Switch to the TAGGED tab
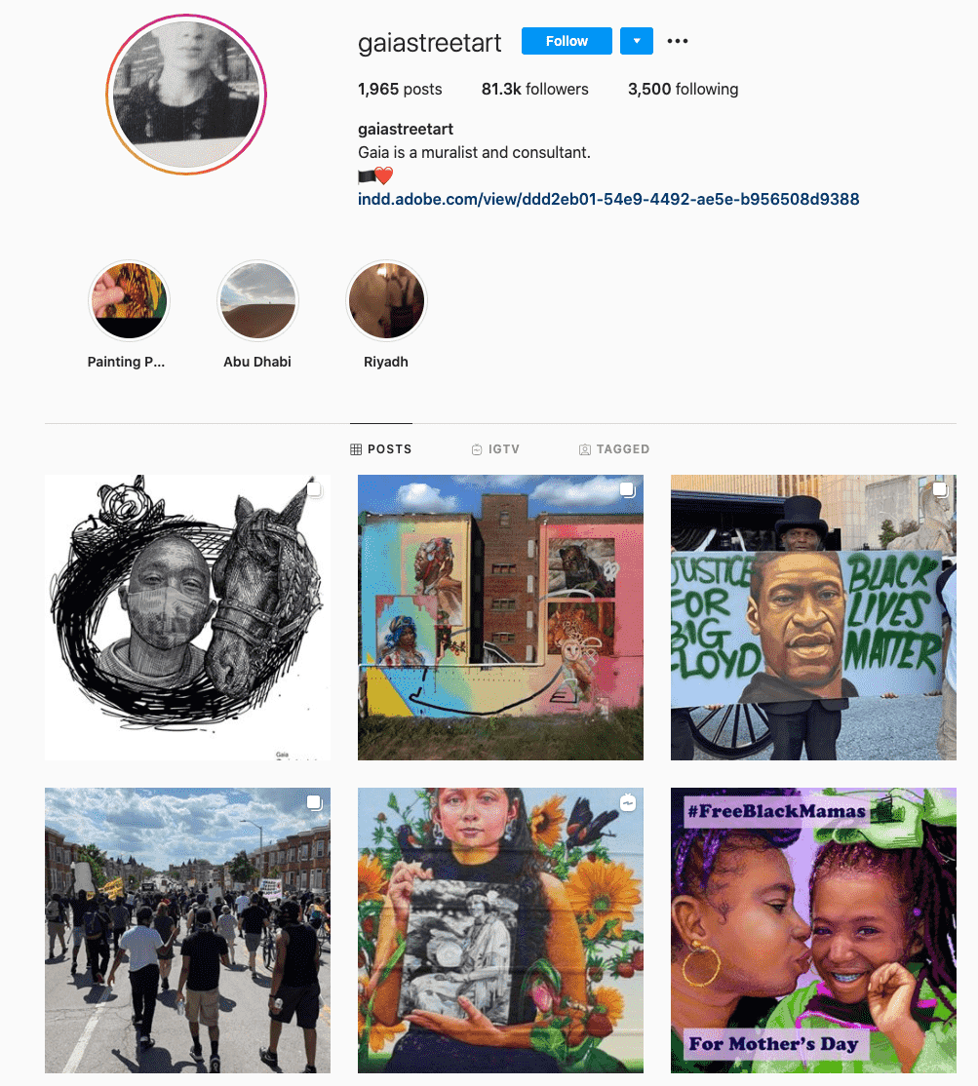Screen dimensions: 978x1086 614,449
